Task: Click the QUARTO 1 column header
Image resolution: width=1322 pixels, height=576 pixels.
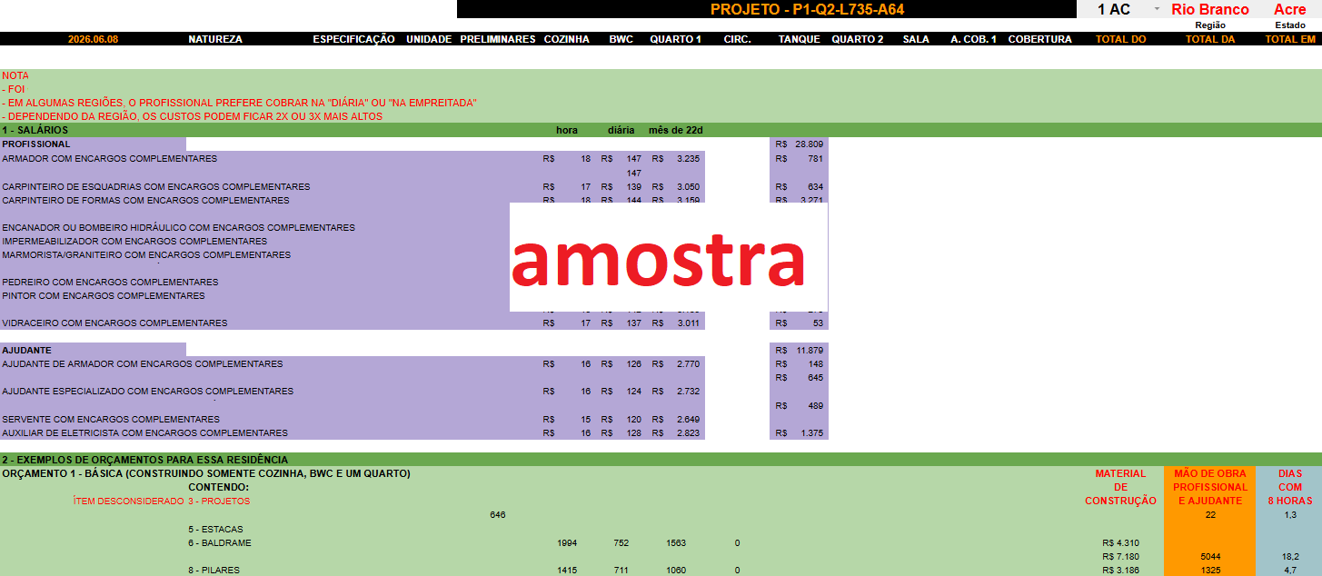Action: 675,39
